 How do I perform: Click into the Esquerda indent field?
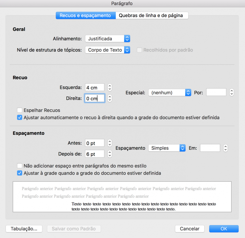[95, 87]
